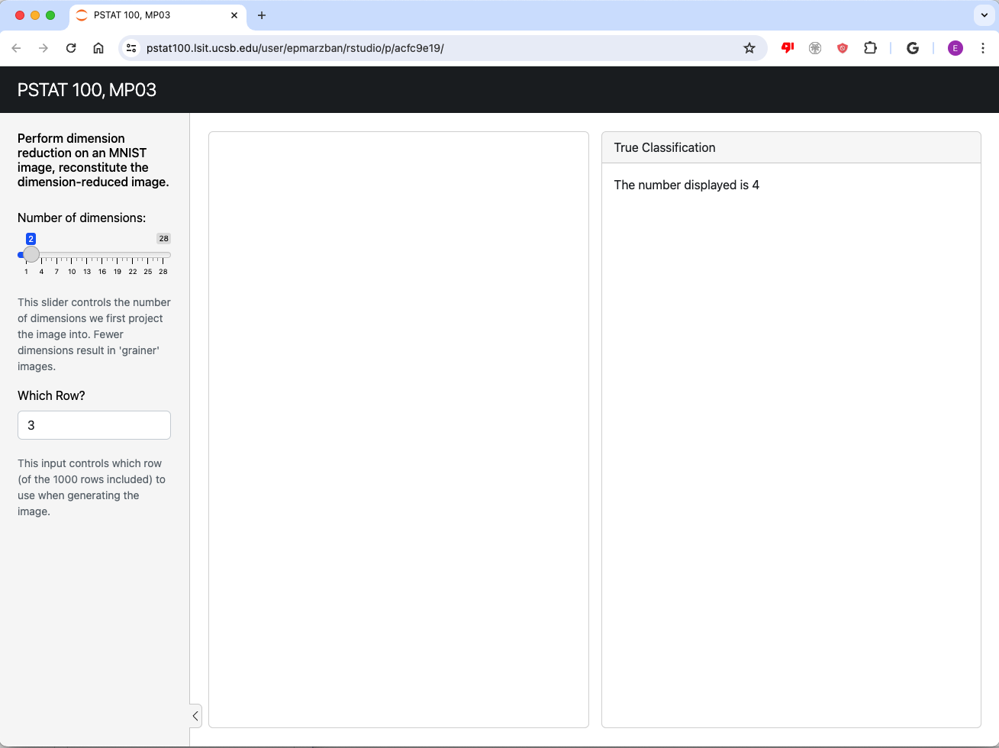Open the tab search dropdown arrow

tap(984, 15)
